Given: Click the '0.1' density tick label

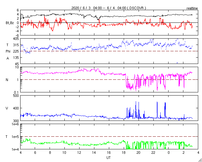Looking at the screenshot, I should click(x=16, y=92).
